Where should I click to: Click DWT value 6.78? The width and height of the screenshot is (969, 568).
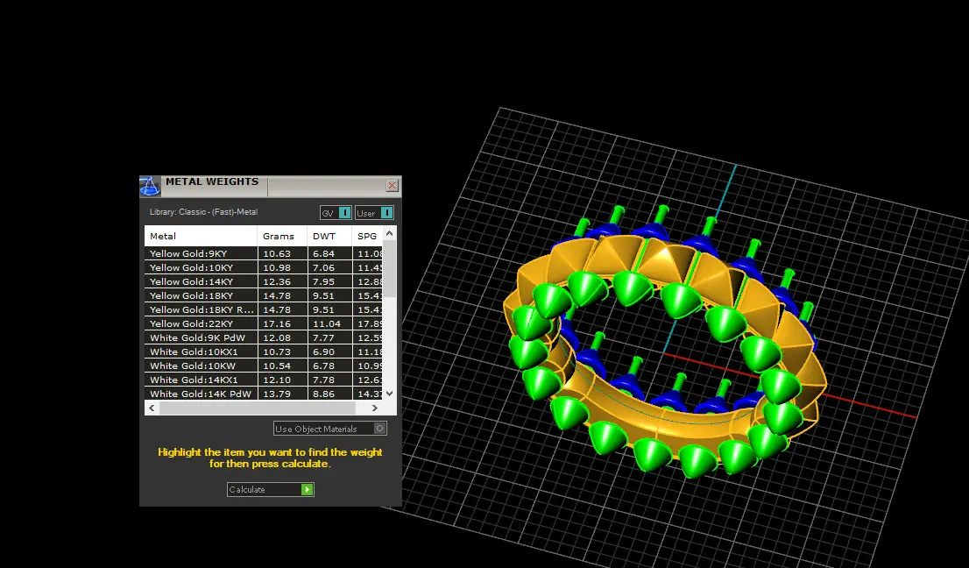pyautogui.click(x=324, y=366)
